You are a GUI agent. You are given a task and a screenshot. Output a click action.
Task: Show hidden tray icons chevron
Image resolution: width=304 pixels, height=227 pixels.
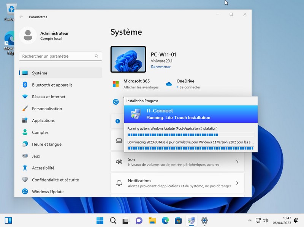(x=250, y=221)
